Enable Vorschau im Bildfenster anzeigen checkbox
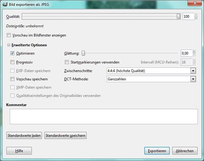204x161 pixels. point(9,35)
